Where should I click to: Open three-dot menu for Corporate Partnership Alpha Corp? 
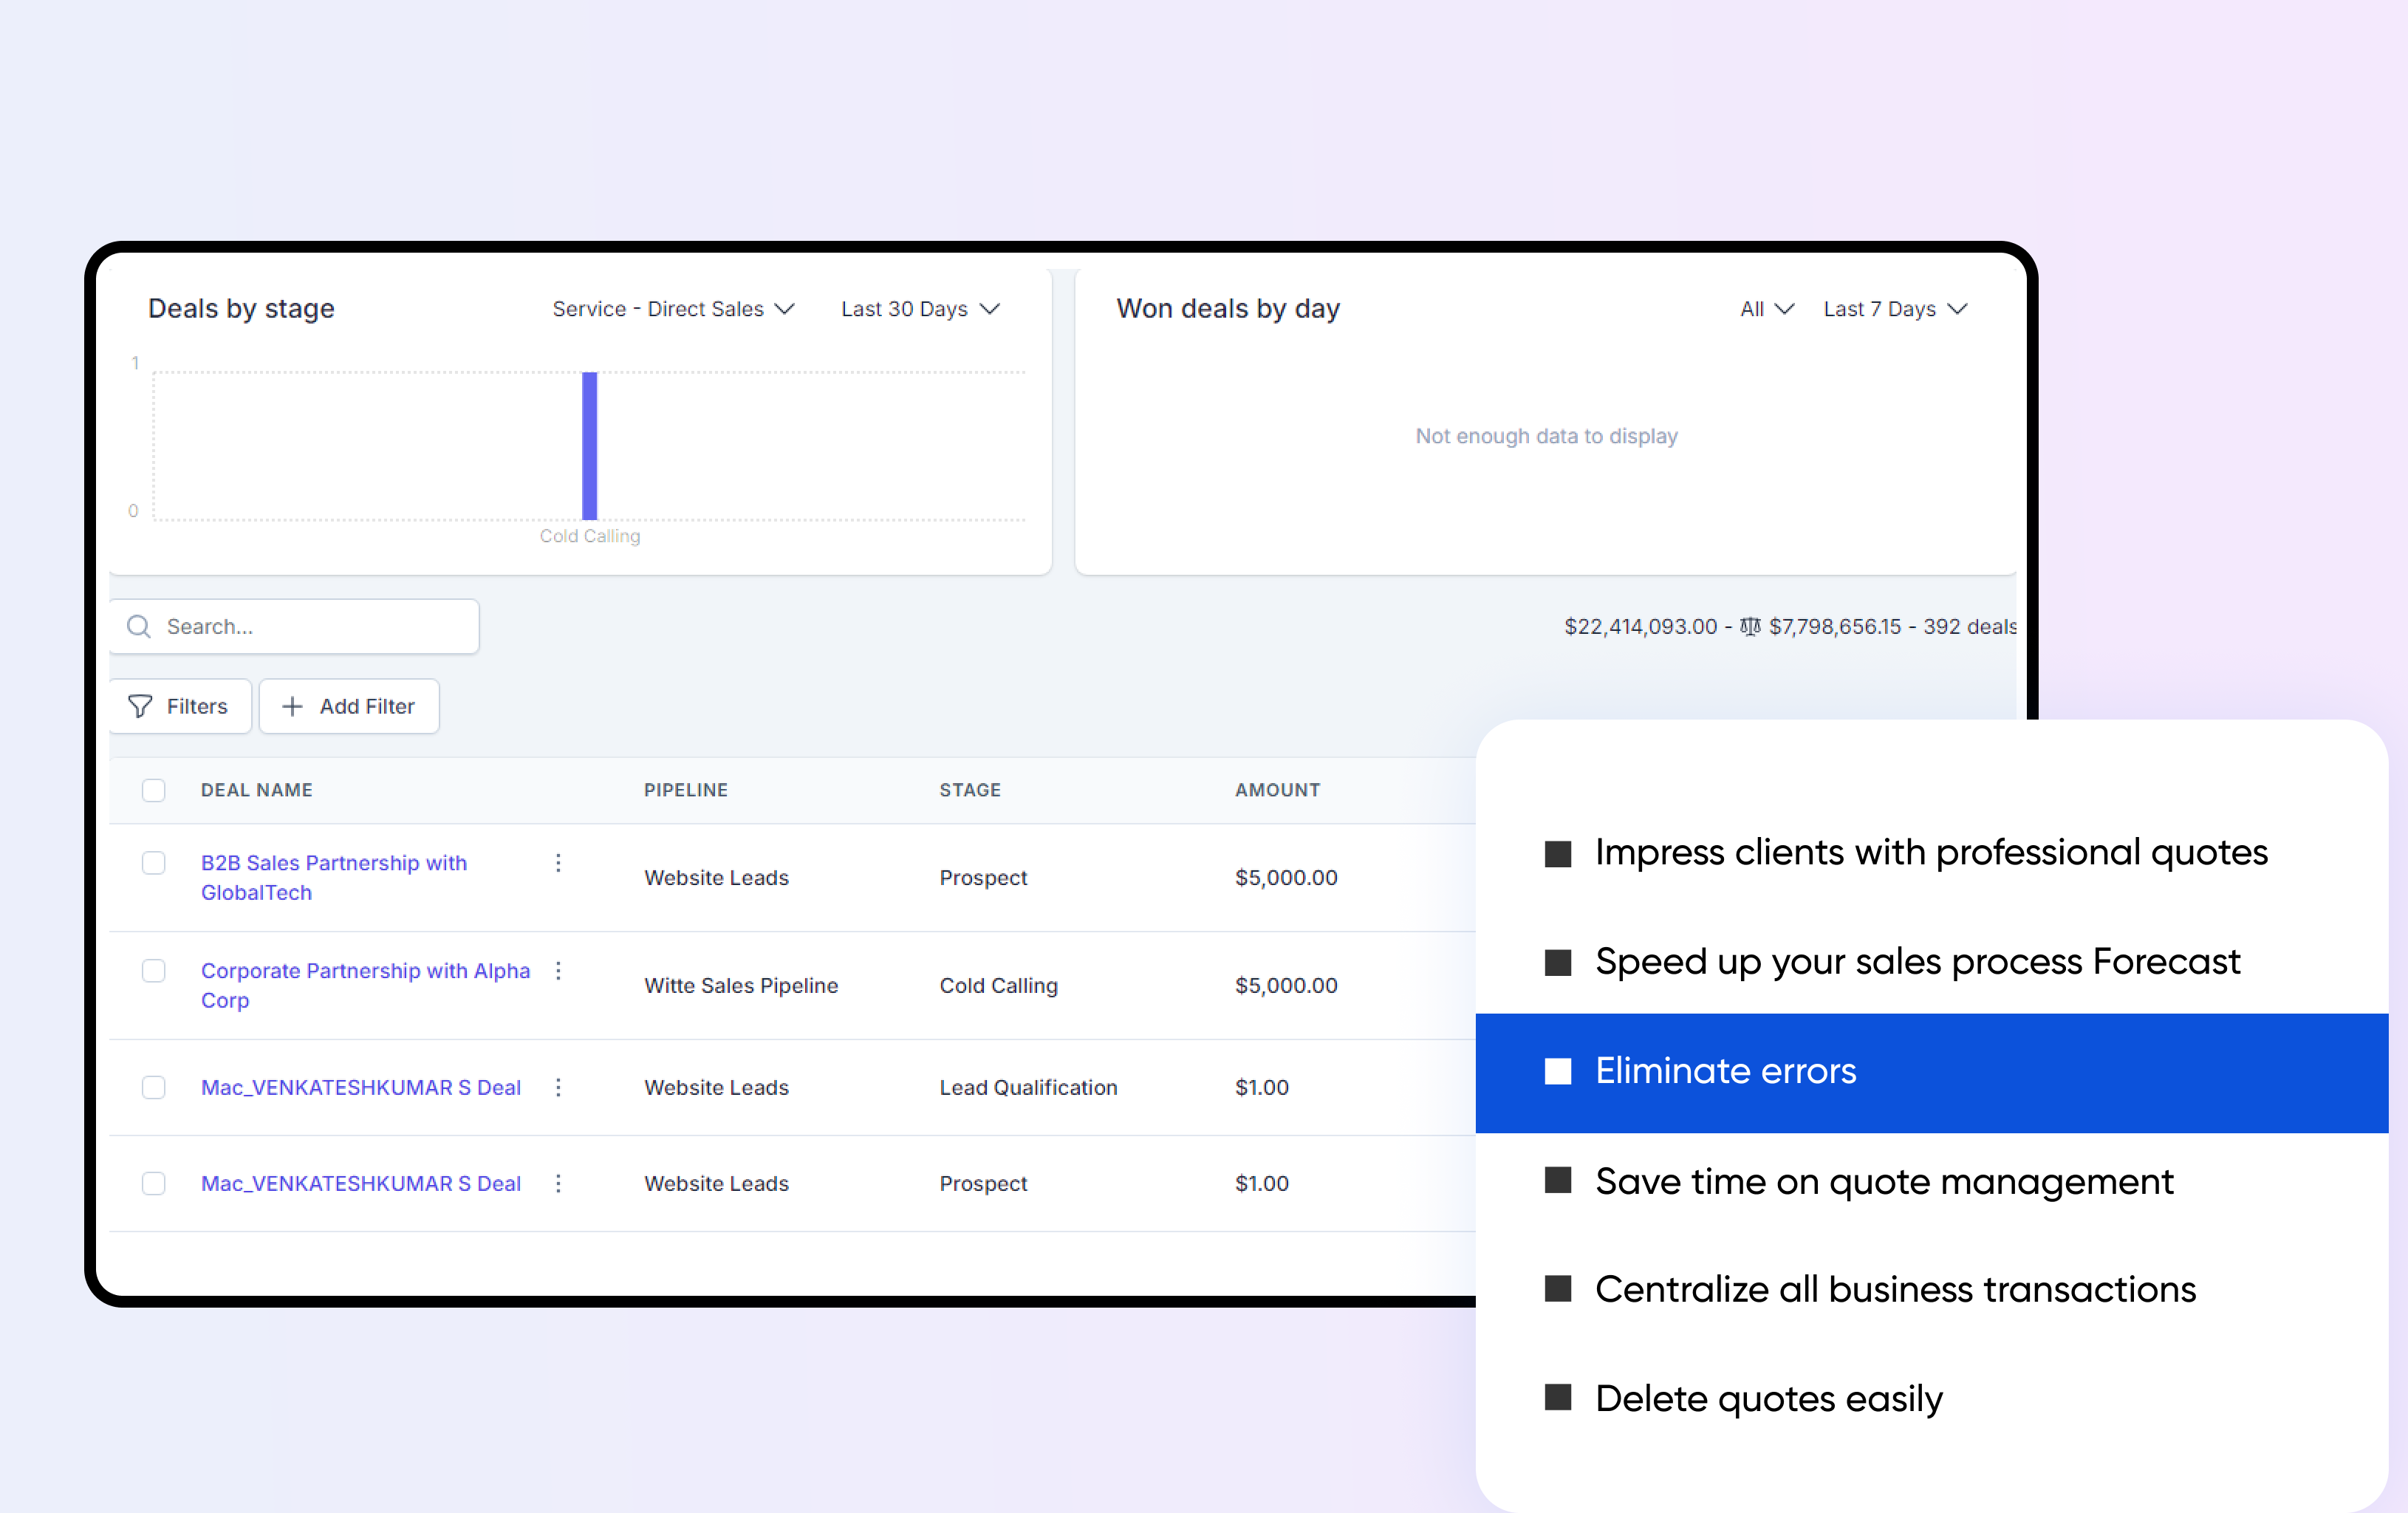[558, 971]
